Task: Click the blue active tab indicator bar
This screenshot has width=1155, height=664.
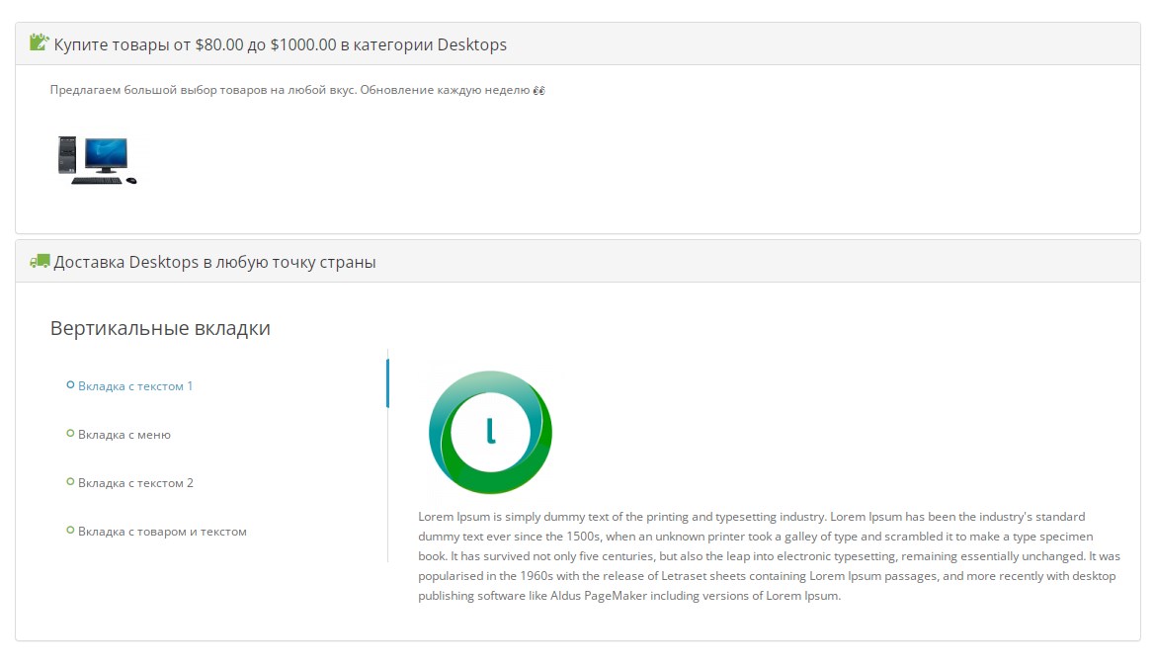Action: click(387, 383)
